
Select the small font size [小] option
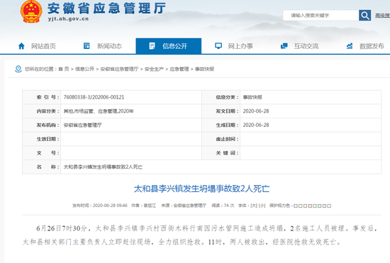(x=262, y=206)
